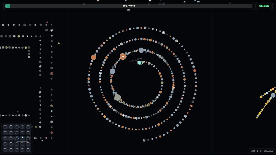Select minimap sector E2

(x=28, y=132)
